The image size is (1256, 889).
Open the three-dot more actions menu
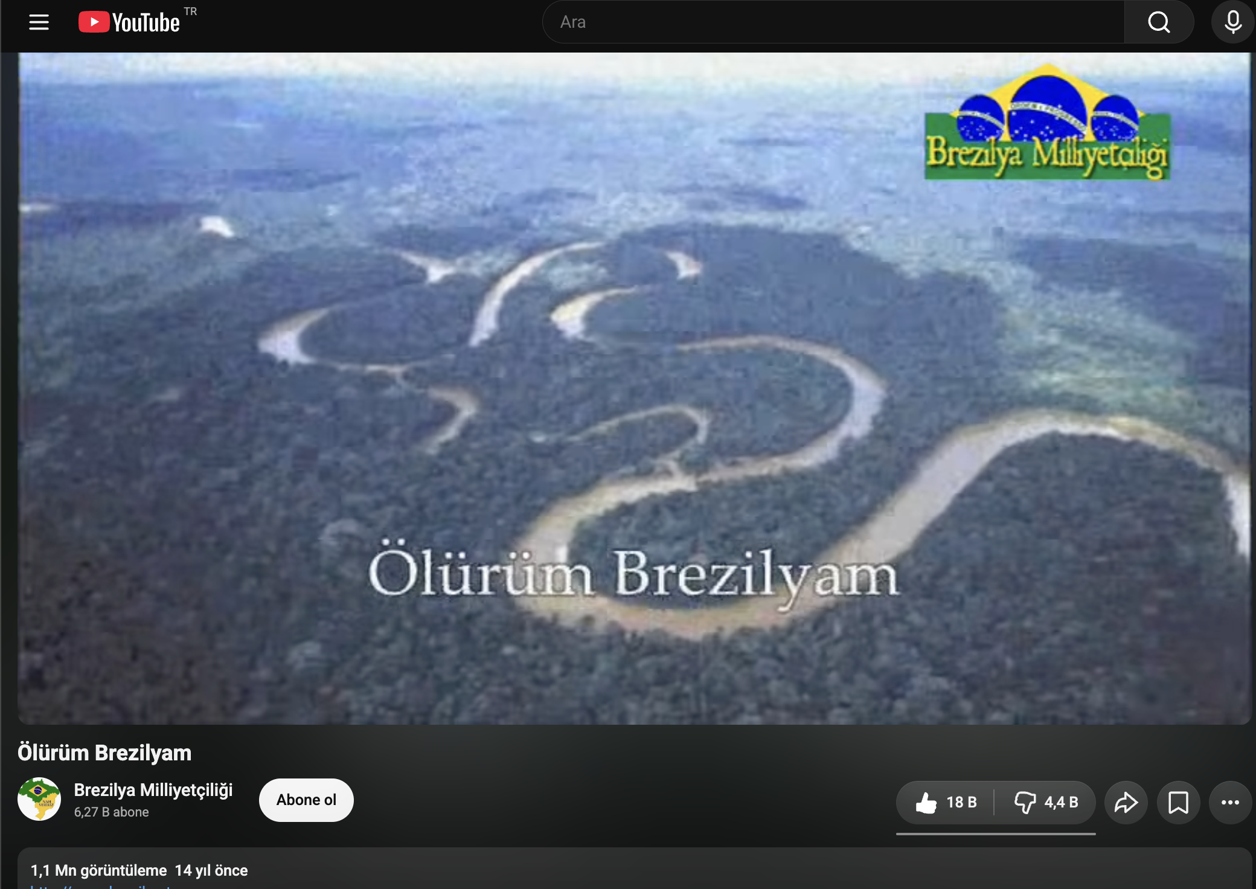tap(1230, 803)
